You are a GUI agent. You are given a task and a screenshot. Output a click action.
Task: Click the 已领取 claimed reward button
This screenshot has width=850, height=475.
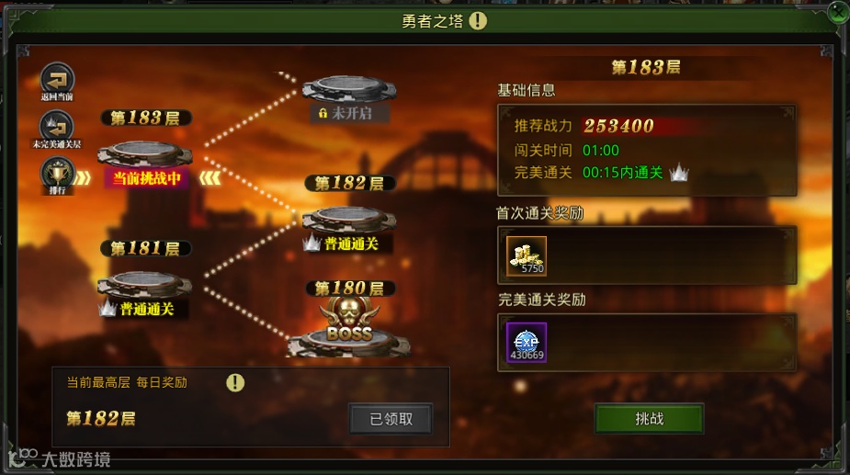click(x=391, y=419)
